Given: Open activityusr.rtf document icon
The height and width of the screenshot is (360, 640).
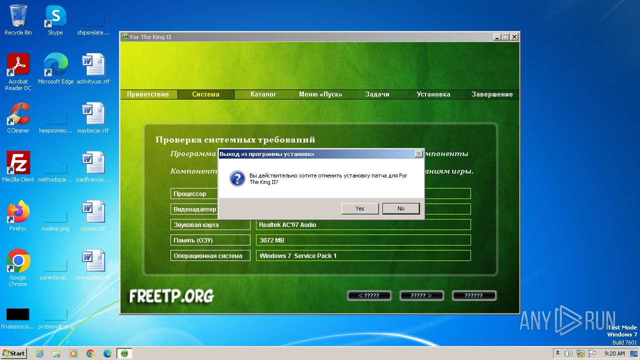Looking at the screenshot, I should [93, 69].
